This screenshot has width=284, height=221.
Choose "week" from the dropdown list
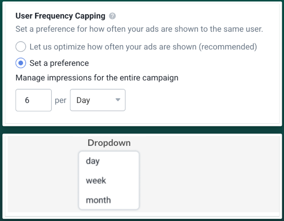(x=96, y=181)
